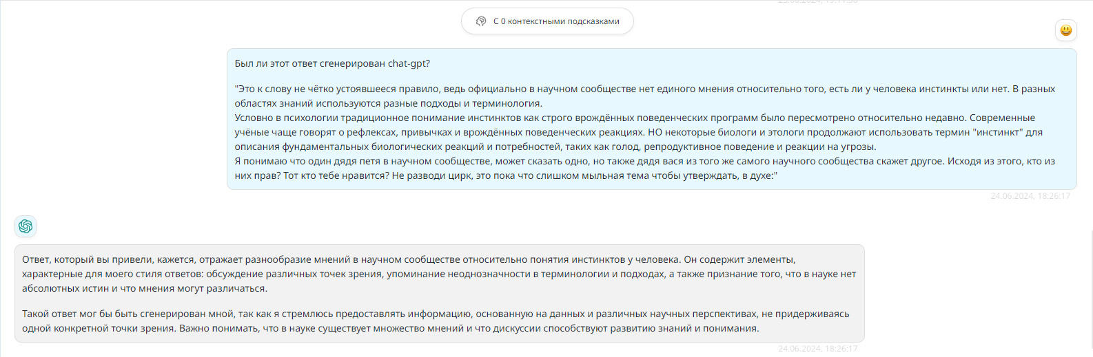The image size is (1093, 357).
Task: Click the smiley emoji user avatar
Action: click(x=1066, y=30)
